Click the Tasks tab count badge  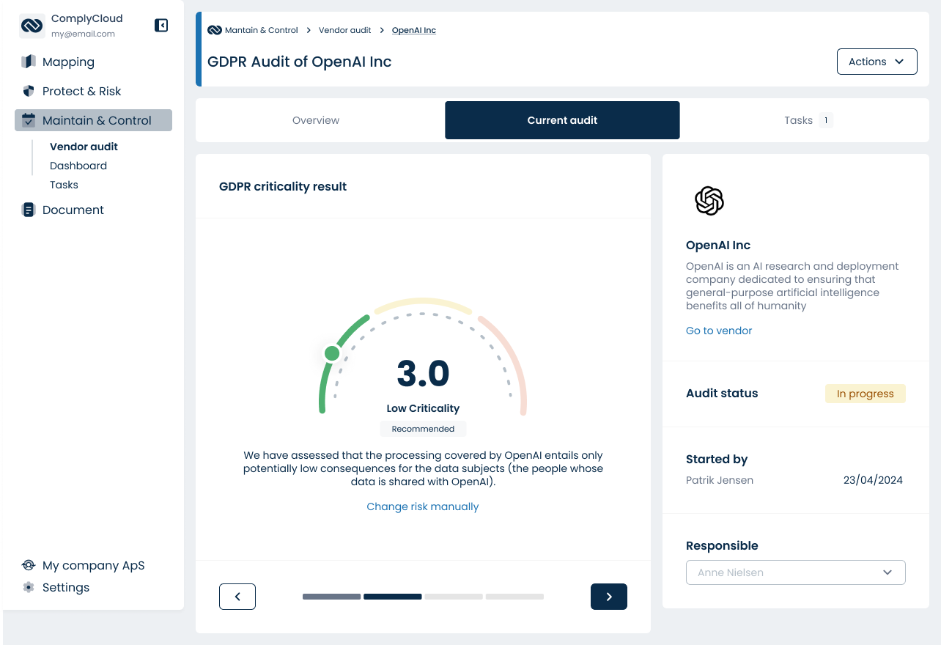pos(826,120)
